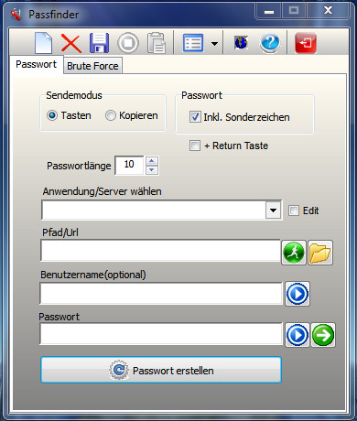Click the Passwortlänge value field
The image size is (357, 421).
click(x=129, y=166)
